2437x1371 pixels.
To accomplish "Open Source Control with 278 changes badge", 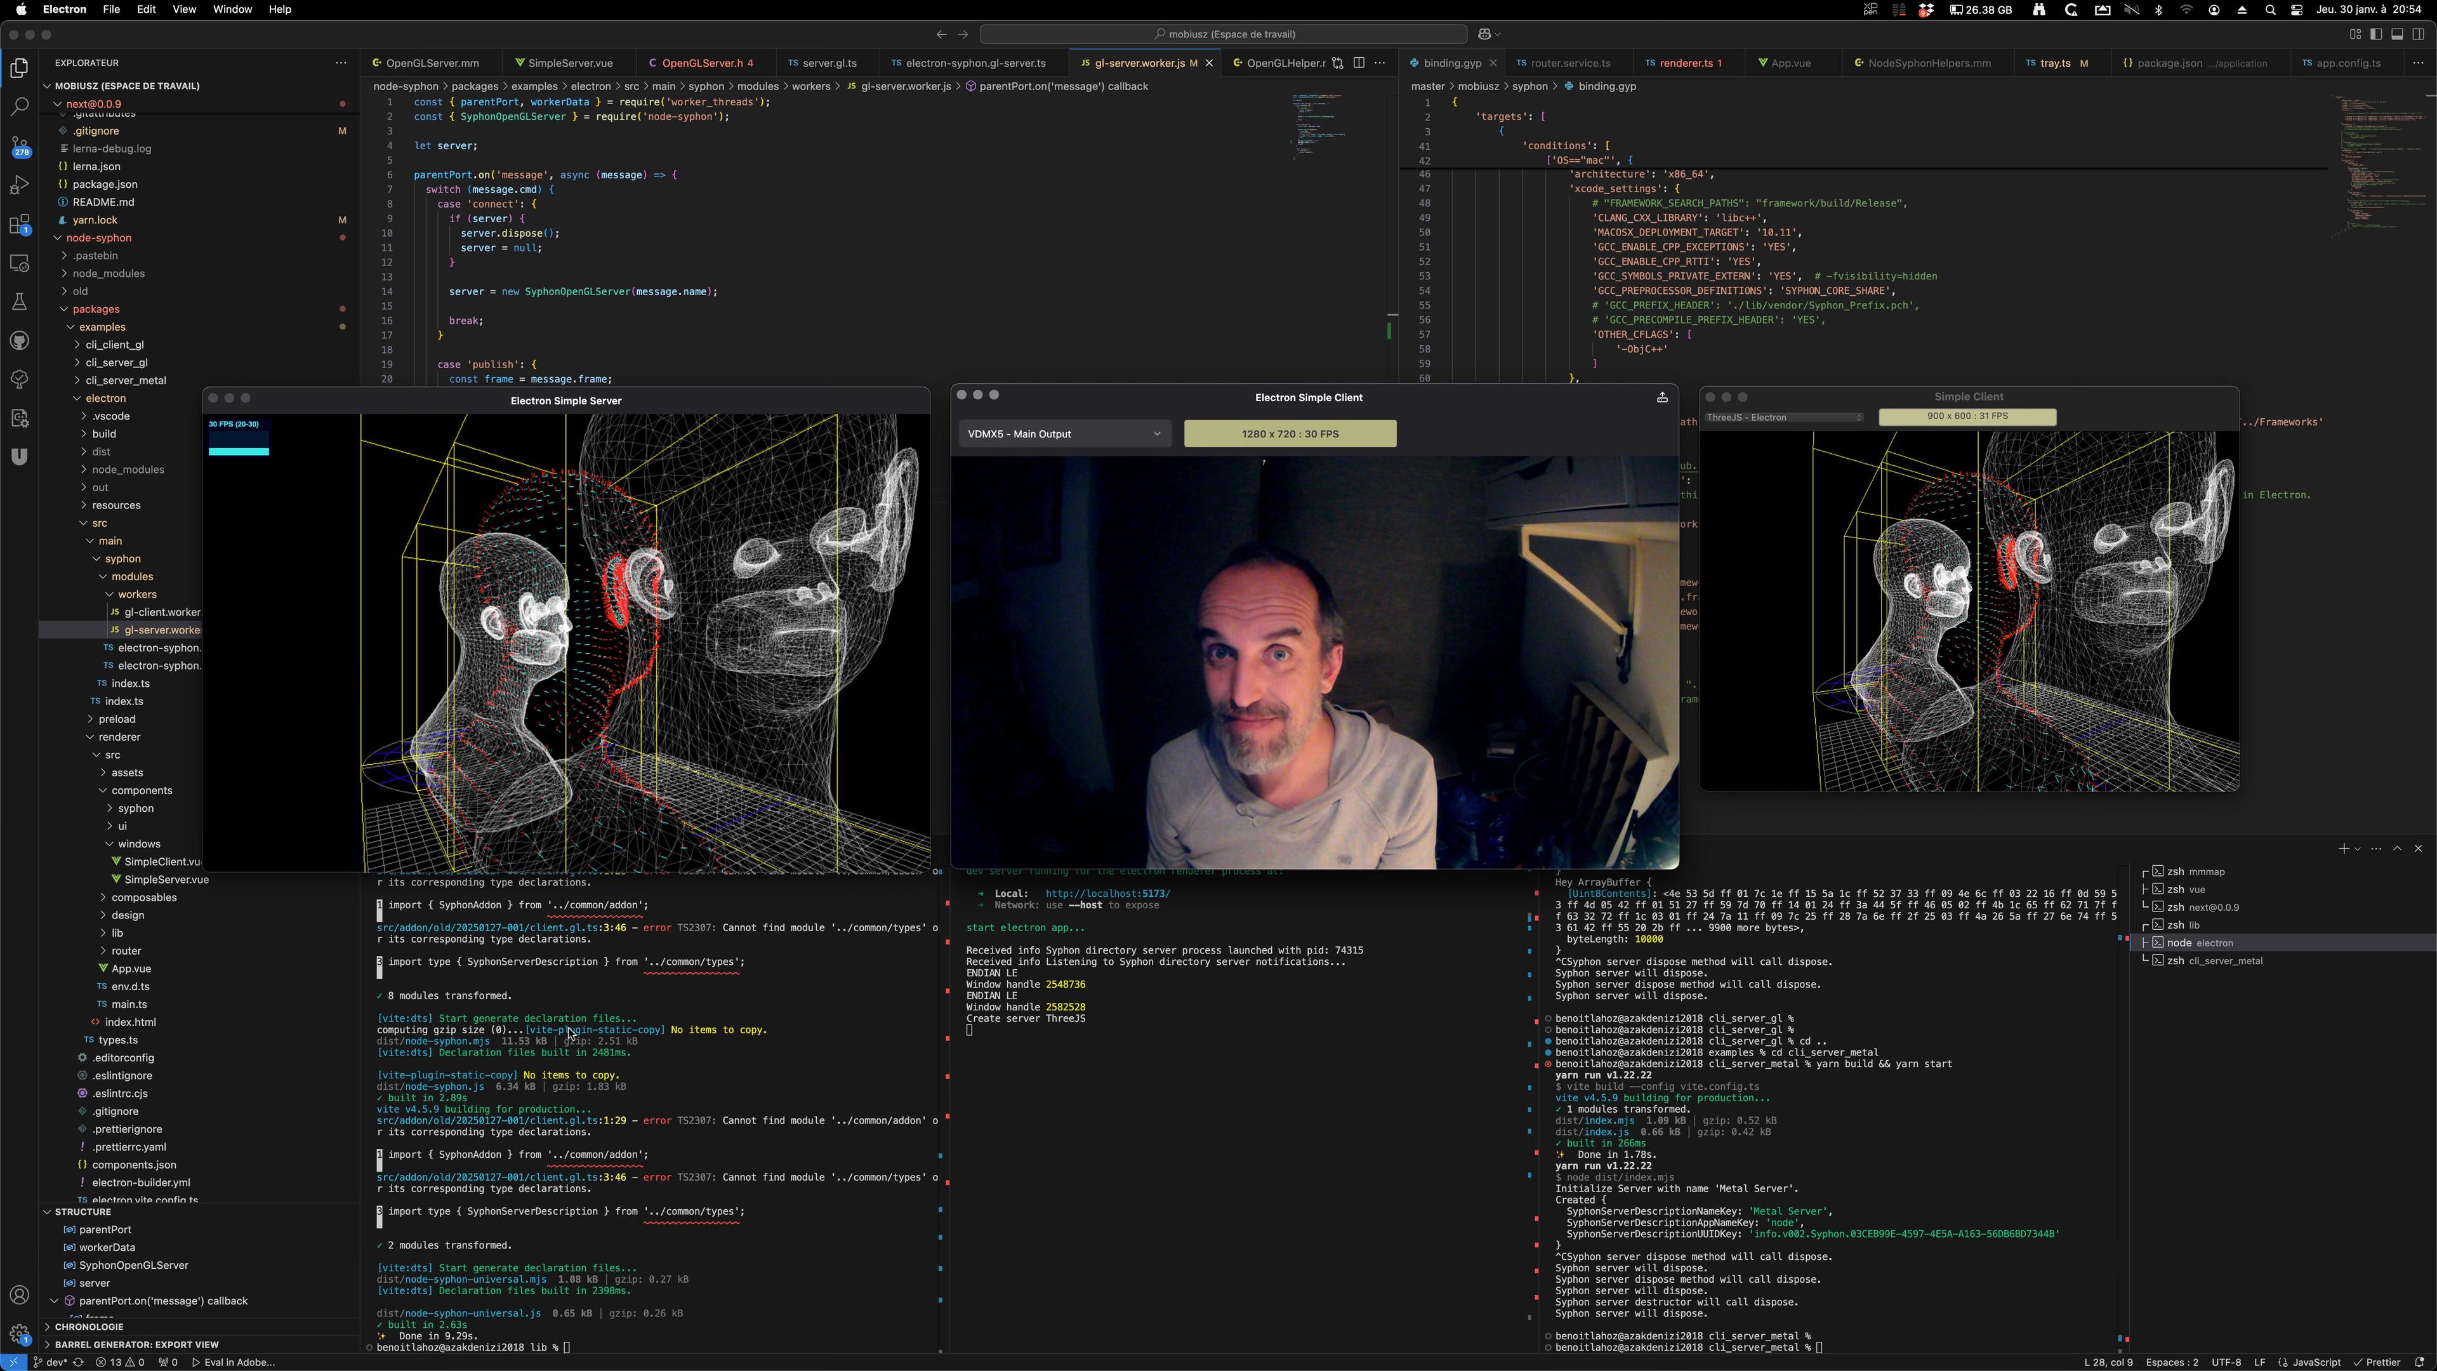I will pos(19,146).
